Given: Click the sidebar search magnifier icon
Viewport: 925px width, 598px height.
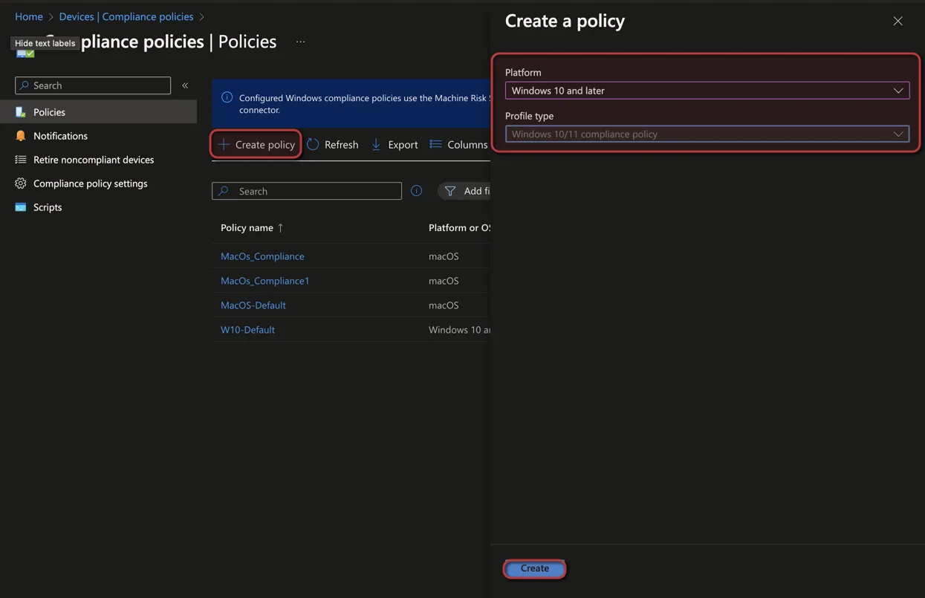Looking at the screenshot, I should pos(25,85).
